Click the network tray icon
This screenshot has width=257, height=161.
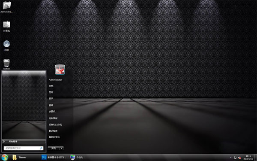[235, 158]
